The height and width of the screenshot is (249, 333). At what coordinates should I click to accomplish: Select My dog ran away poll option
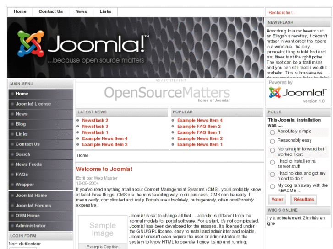(x=273, y=186)
